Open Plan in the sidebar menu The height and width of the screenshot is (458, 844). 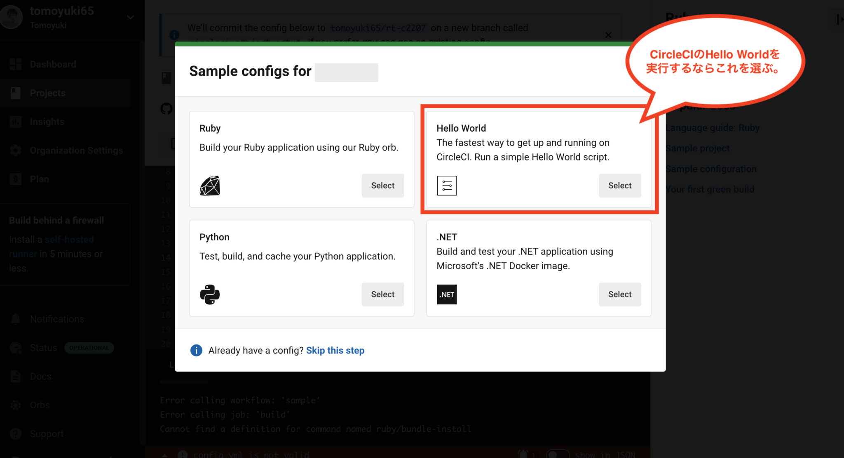pyautogui.click(x=39, y=179)
